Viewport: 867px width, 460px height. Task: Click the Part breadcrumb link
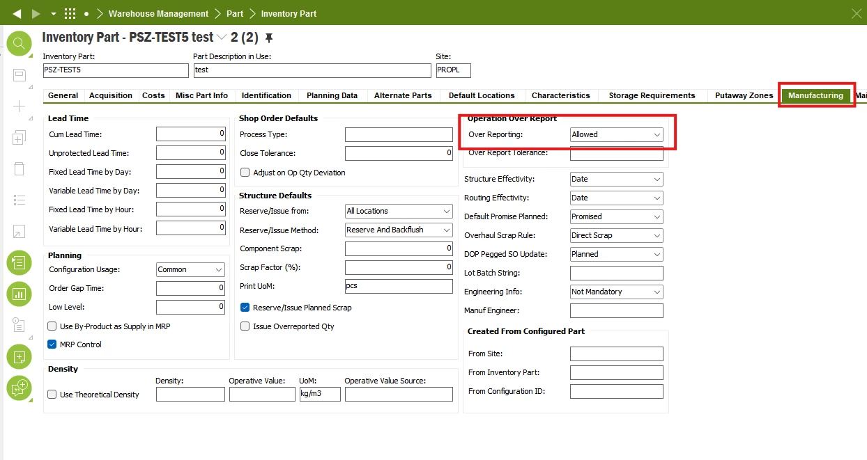(x=235, y=13)
